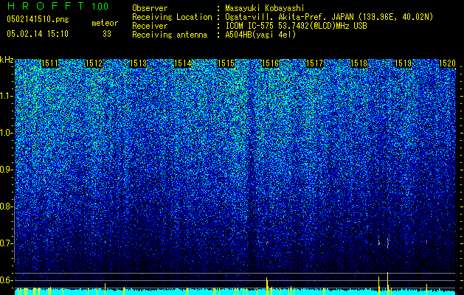Click the meteor echo just before 1520

pyautogui.click(x=426, y=242)
